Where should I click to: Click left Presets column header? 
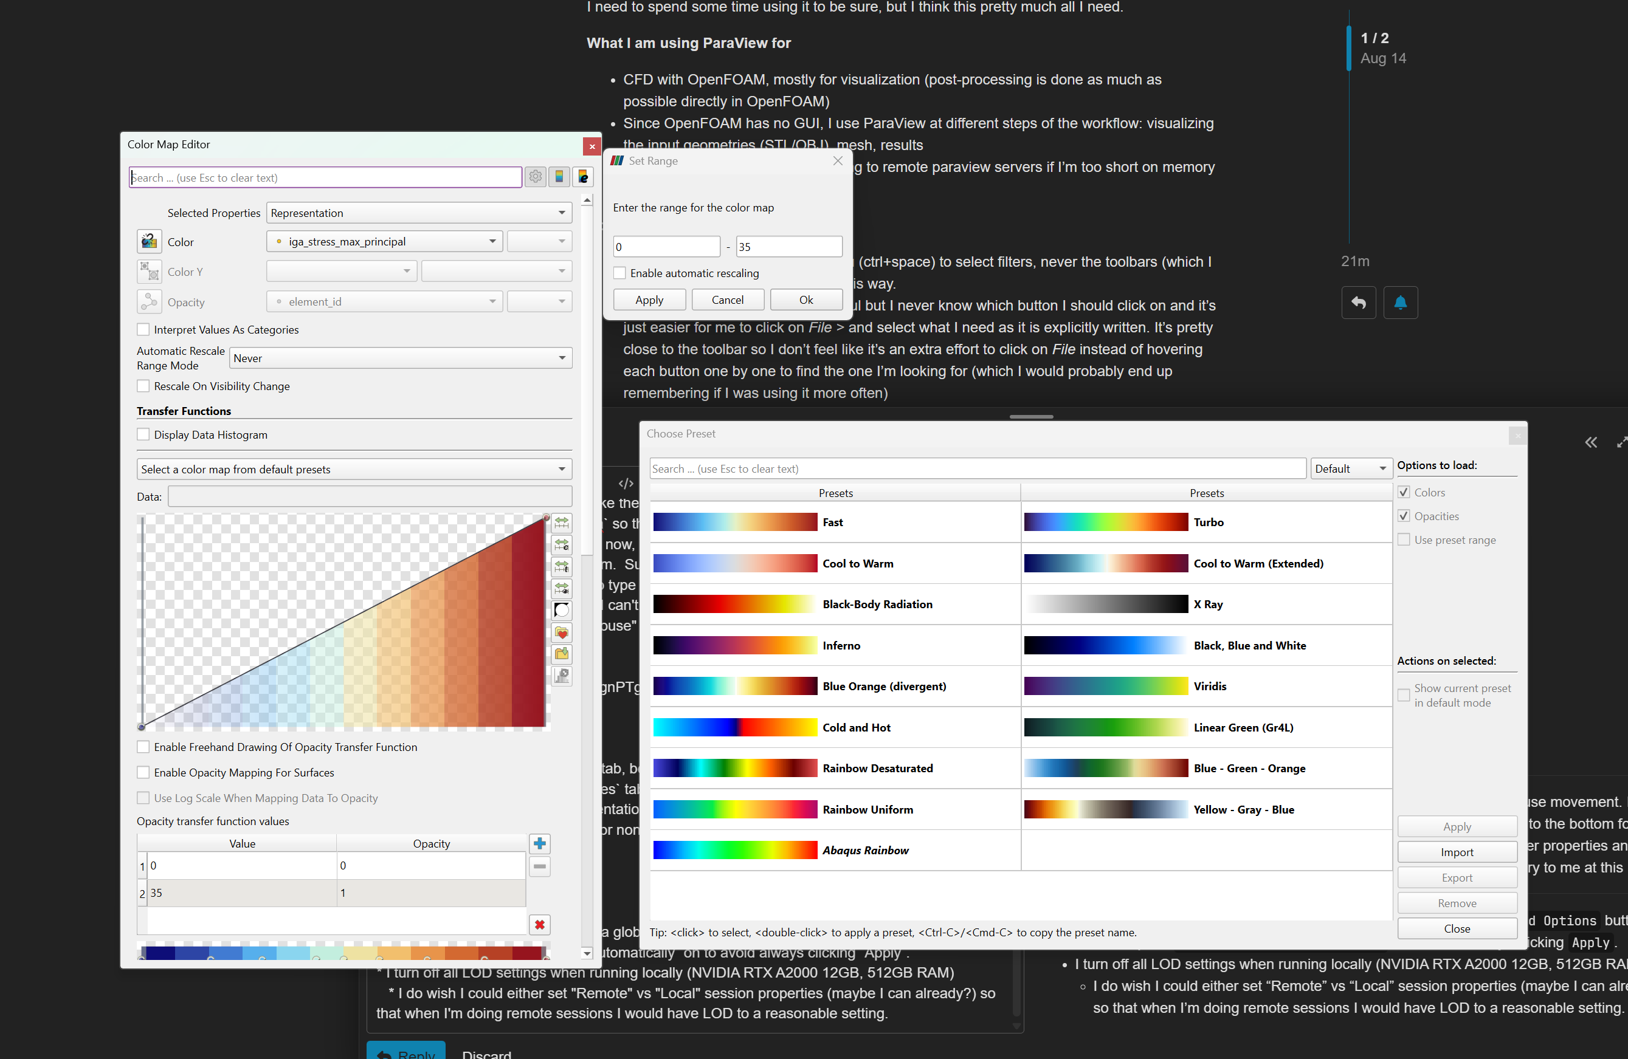click(835, 493)
